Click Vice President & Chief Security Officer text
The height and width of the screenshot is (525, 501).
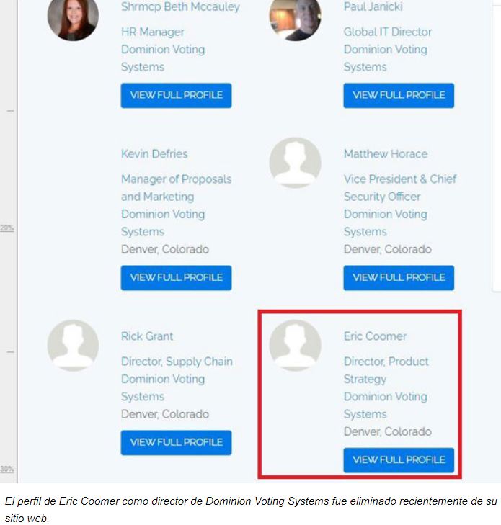(x=400, y=188)
